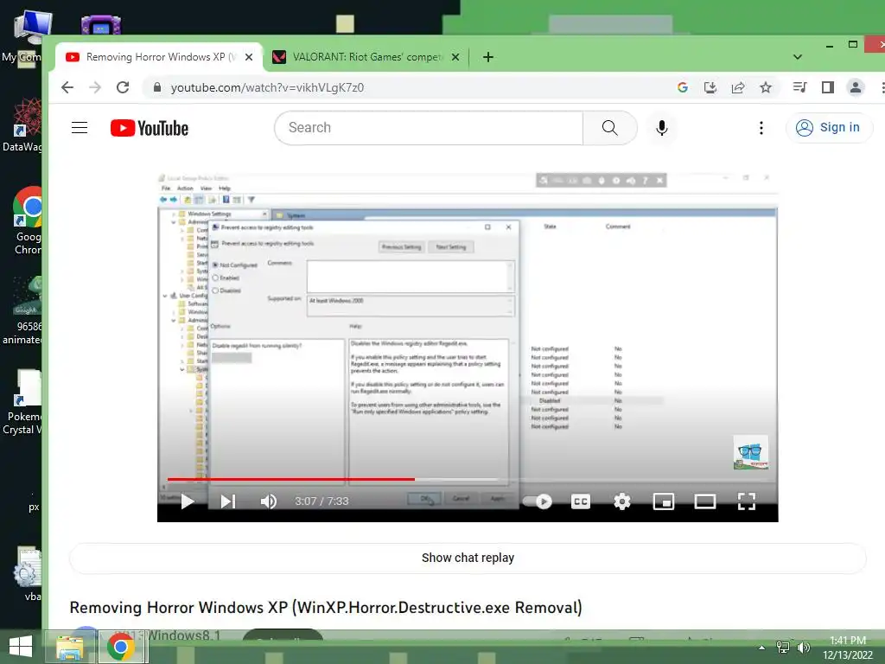Enable miniplayer mode
The image size is (885, 664).
tap(663, 501)
